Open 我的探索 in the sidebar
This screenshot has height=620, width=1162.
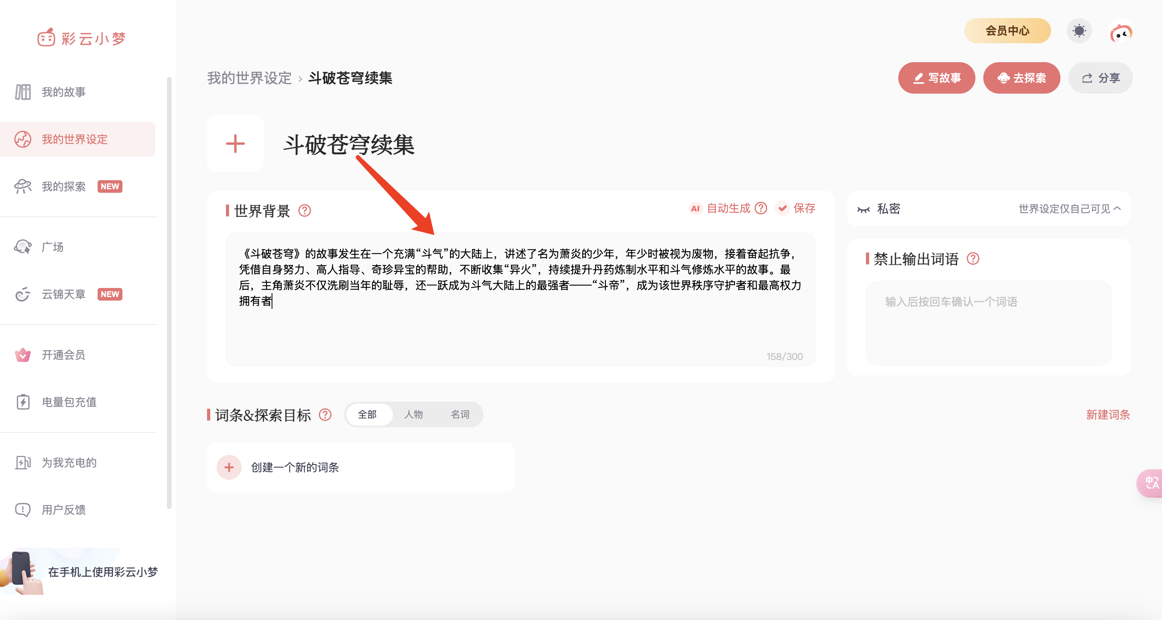pyautogui.click(x=64, y=186)
